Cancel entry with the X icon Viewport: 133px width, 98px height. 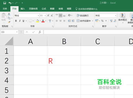pos(27,32)
